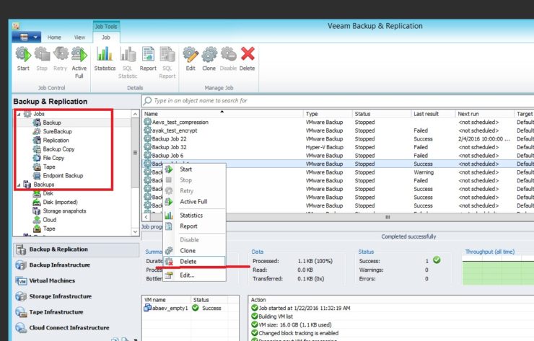Click the Retry ribbon icon

[x=61, y=59]
